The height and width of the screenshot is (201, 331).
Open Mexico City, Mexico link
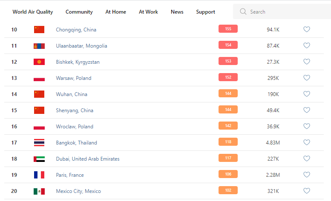pos(78,191)
